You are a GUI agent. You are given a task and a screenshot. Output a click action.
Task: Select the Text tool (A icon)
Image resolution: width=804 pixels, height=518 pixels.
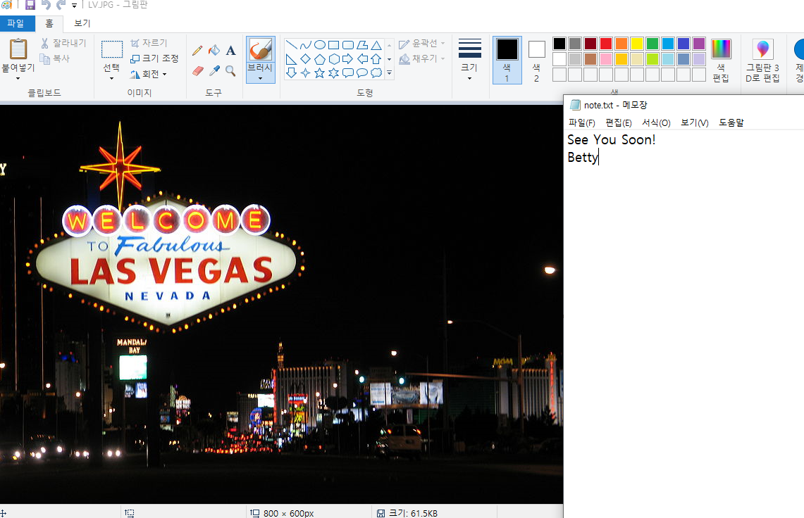pos(230,50)
